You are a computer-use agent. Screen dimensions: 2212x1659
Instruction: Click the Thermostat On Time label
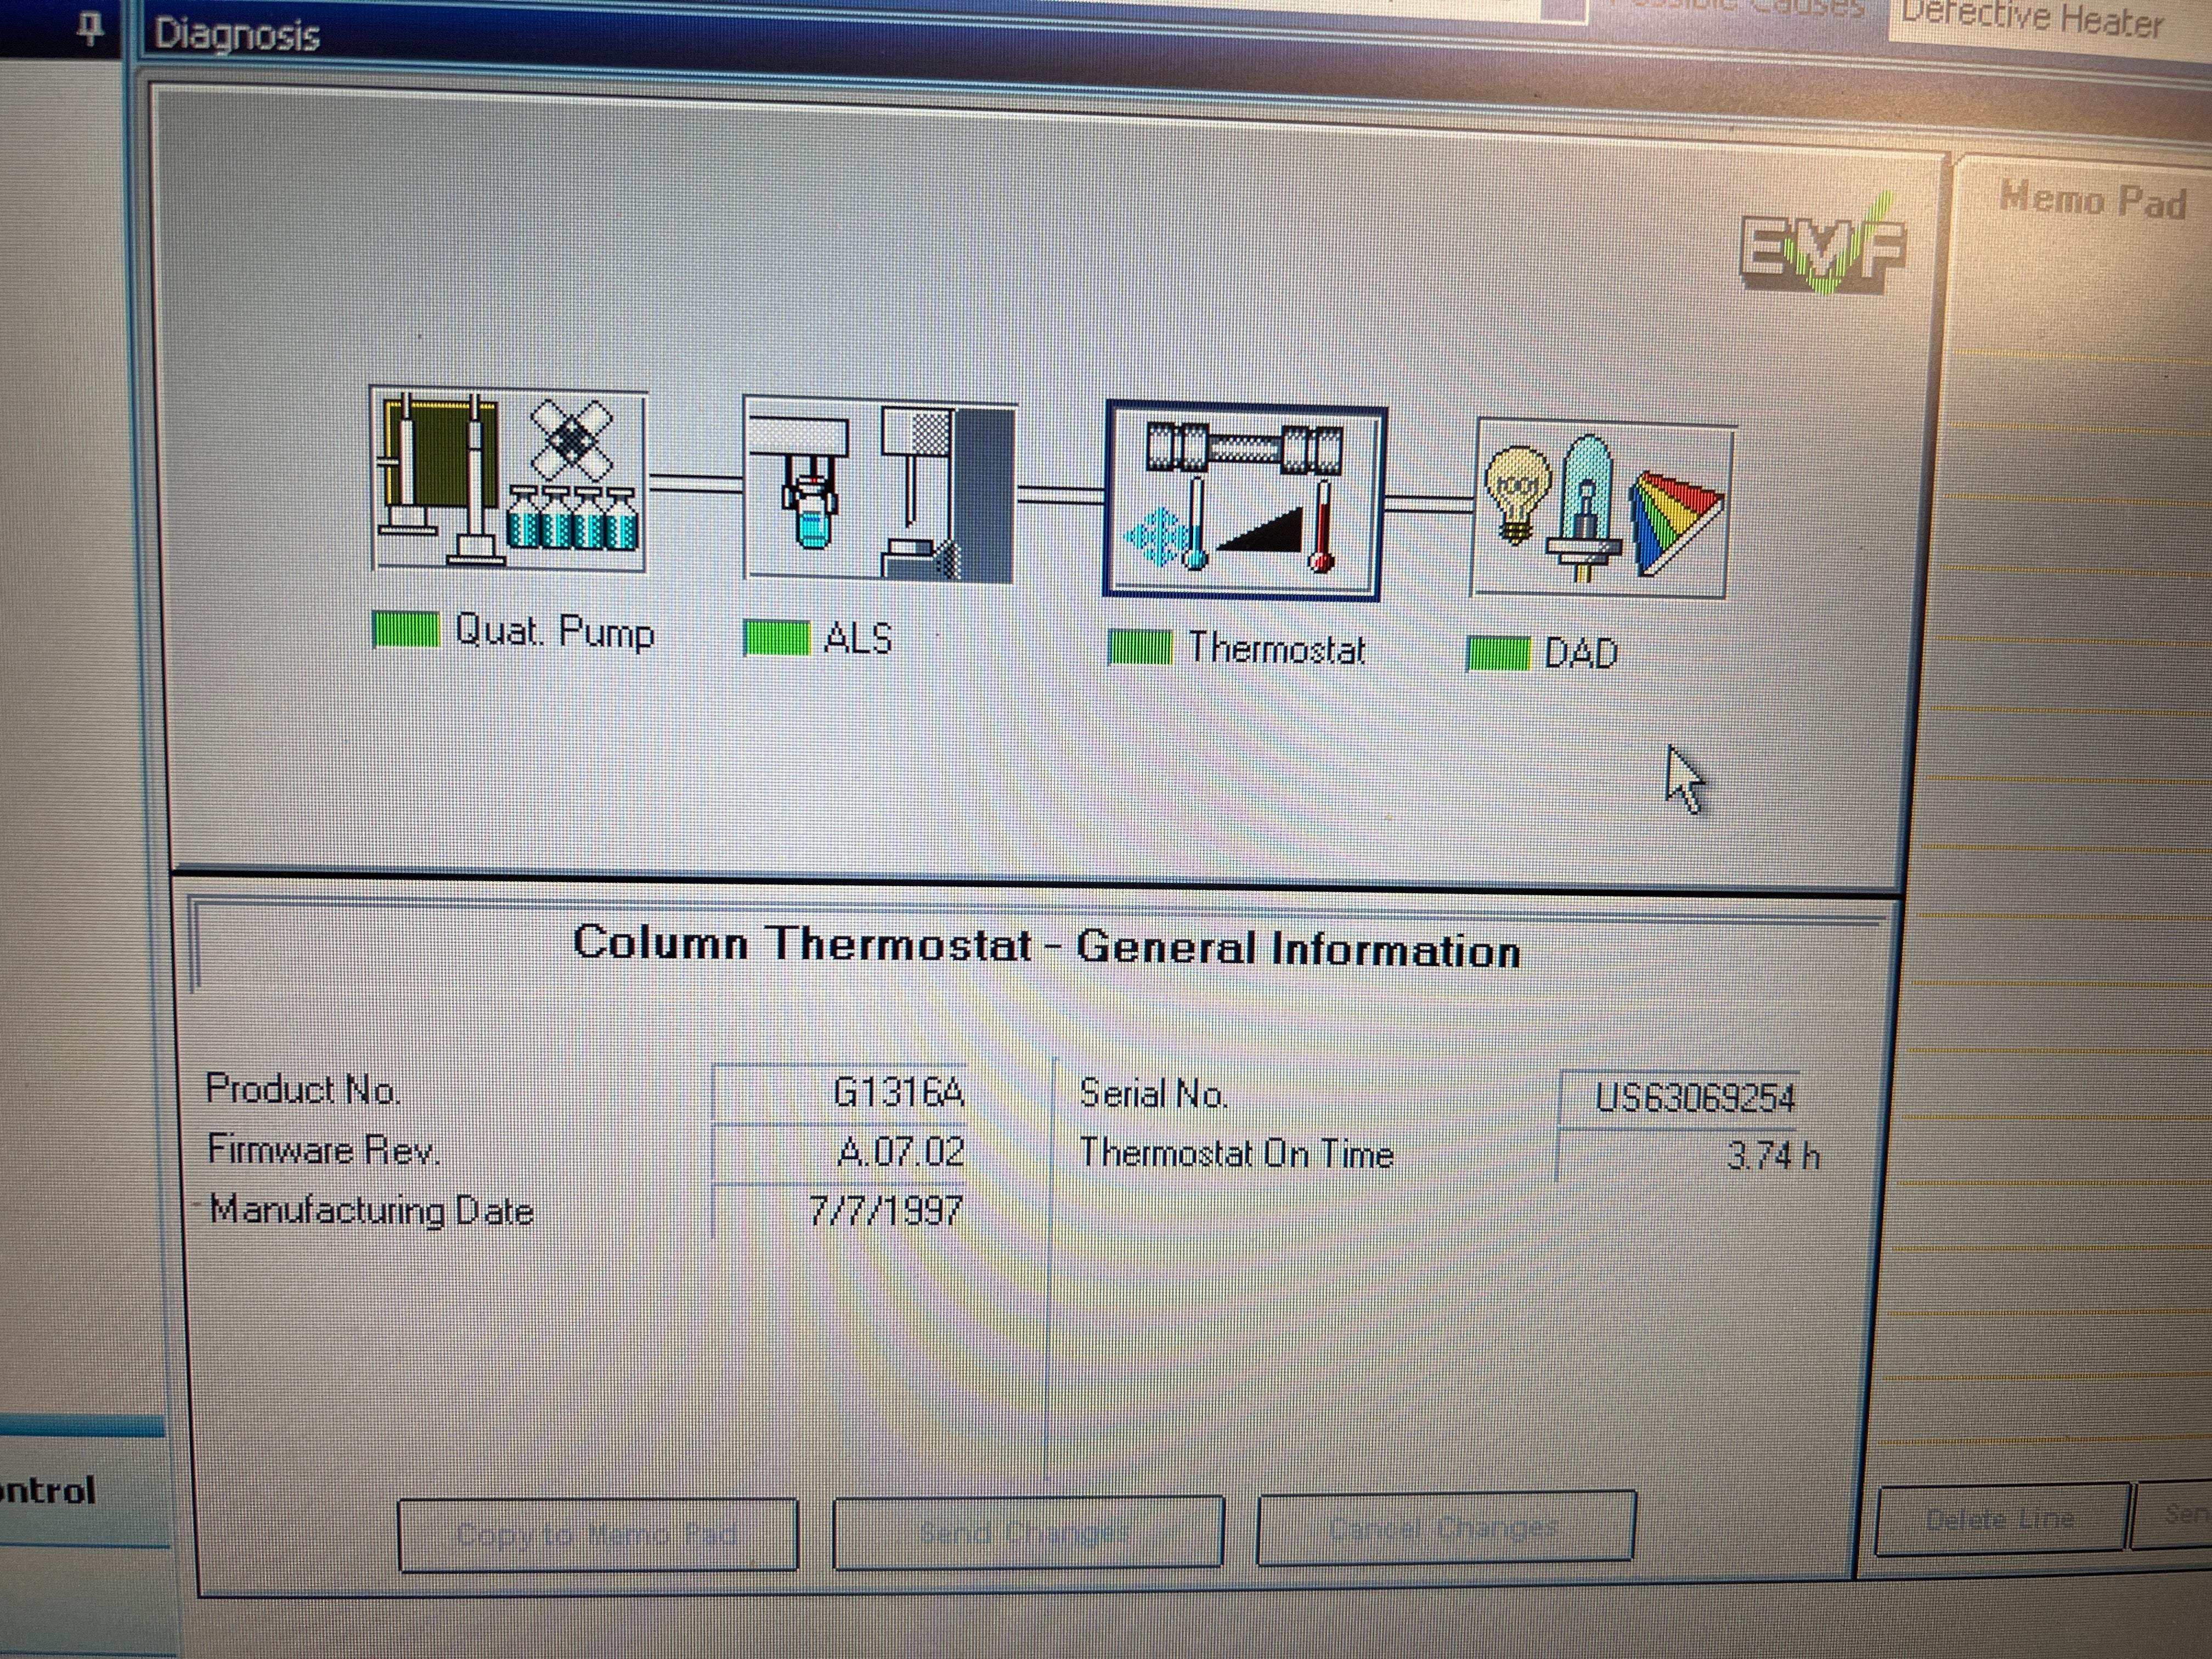tap(1236, 1153)
